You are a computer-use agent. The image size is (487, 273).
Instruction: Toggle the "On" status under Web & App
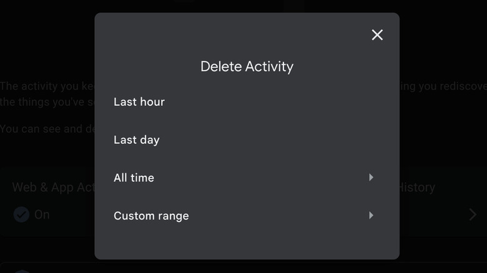point(42,214)
